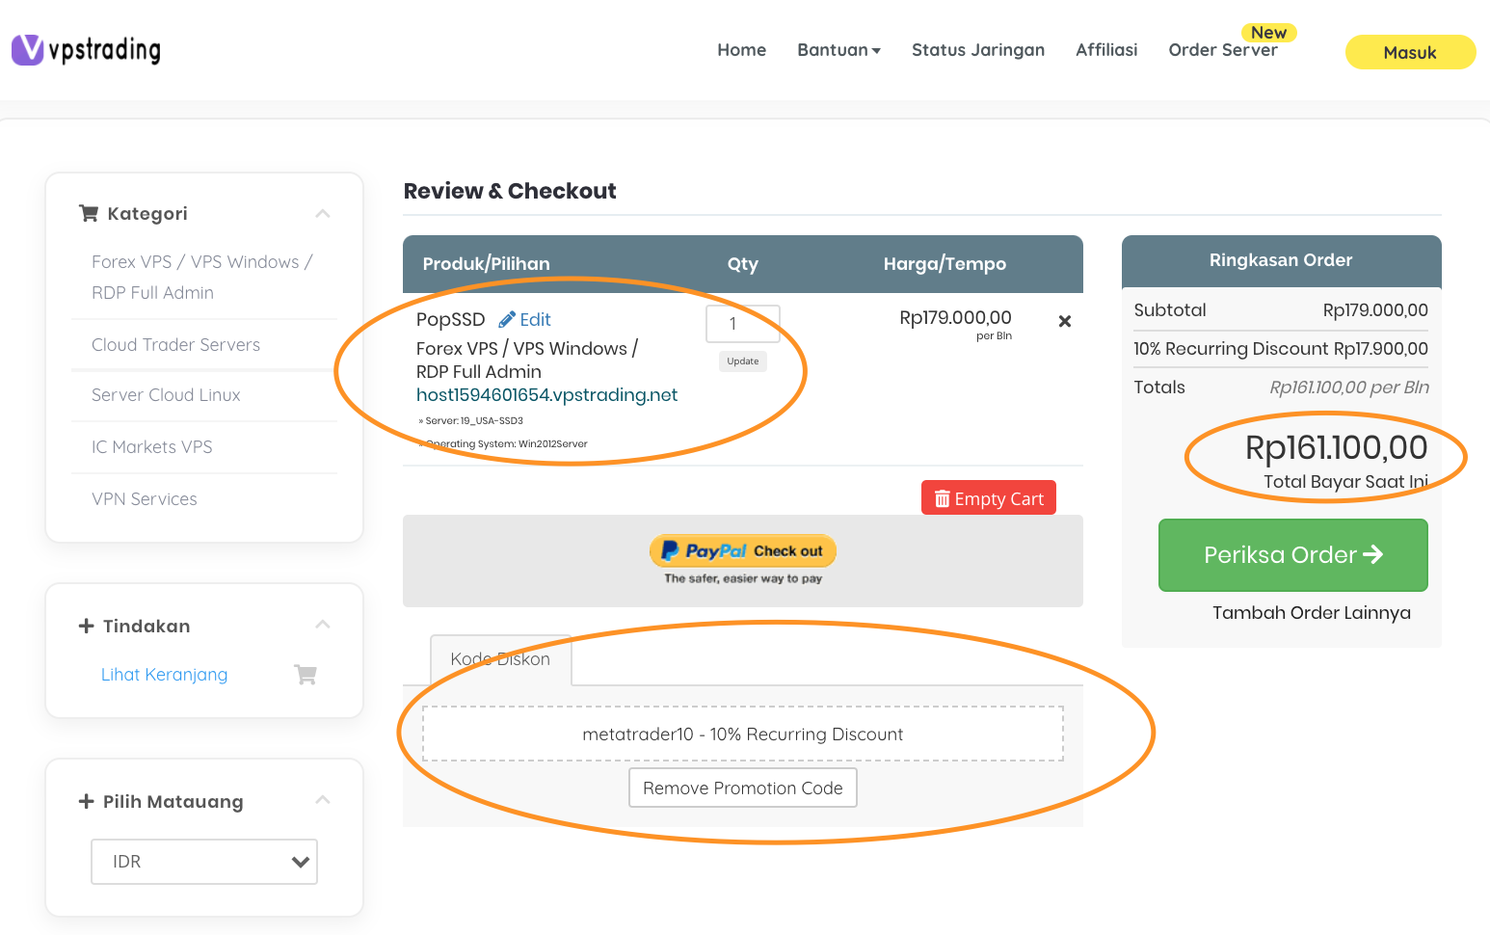Click the Rp161.100,00 total amount

[x=1337, y=448]
